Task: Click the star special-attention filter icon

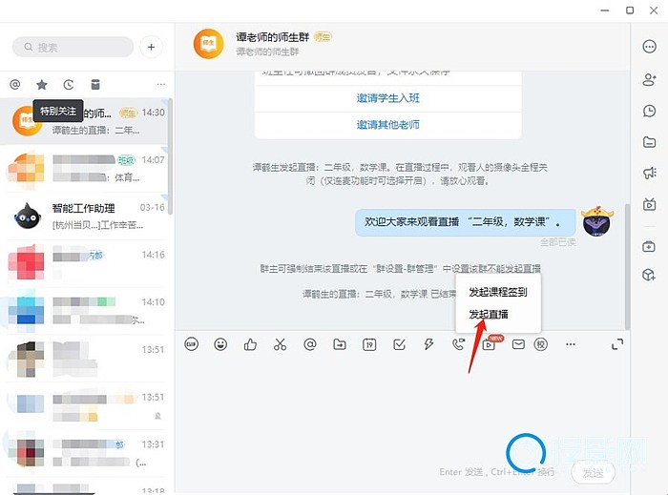Action: tap(41, 85)
